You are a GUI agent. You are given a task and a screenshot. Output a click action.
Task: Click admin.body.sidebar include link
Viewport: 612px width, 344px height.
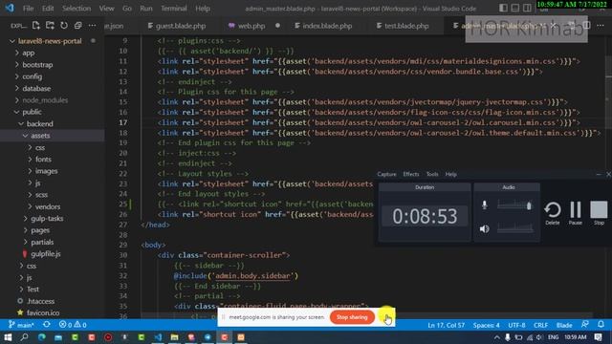[x=252, y=276]
